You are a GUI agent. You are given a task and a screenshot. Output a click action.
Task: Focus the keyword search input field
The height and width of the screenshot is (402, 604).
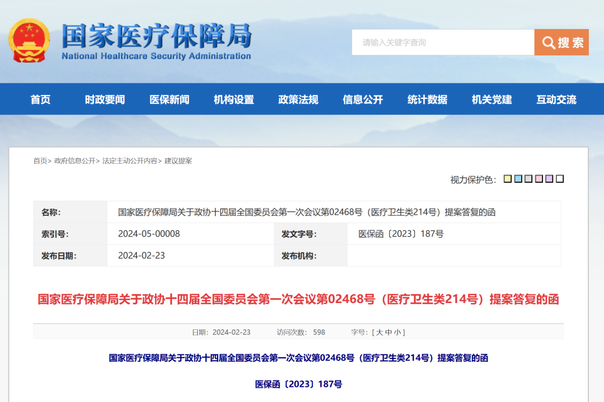(x=443, y=42)
